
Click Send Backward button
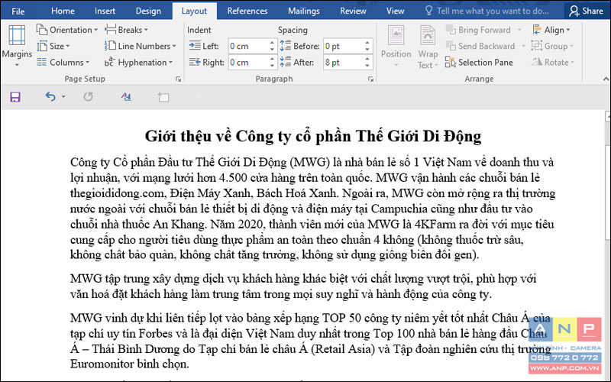click(481, 46)
